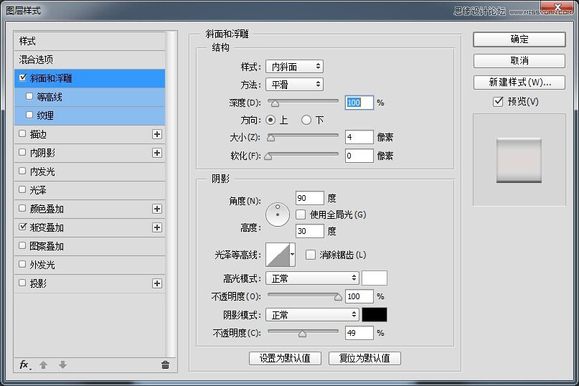
Task: Open the 阴影模式 blend mode dropdown
Action: click(312, 315)
